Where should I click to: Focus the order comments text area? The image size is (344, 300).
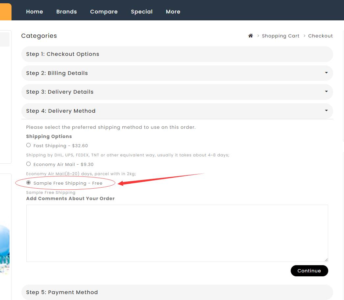[177, 233]
